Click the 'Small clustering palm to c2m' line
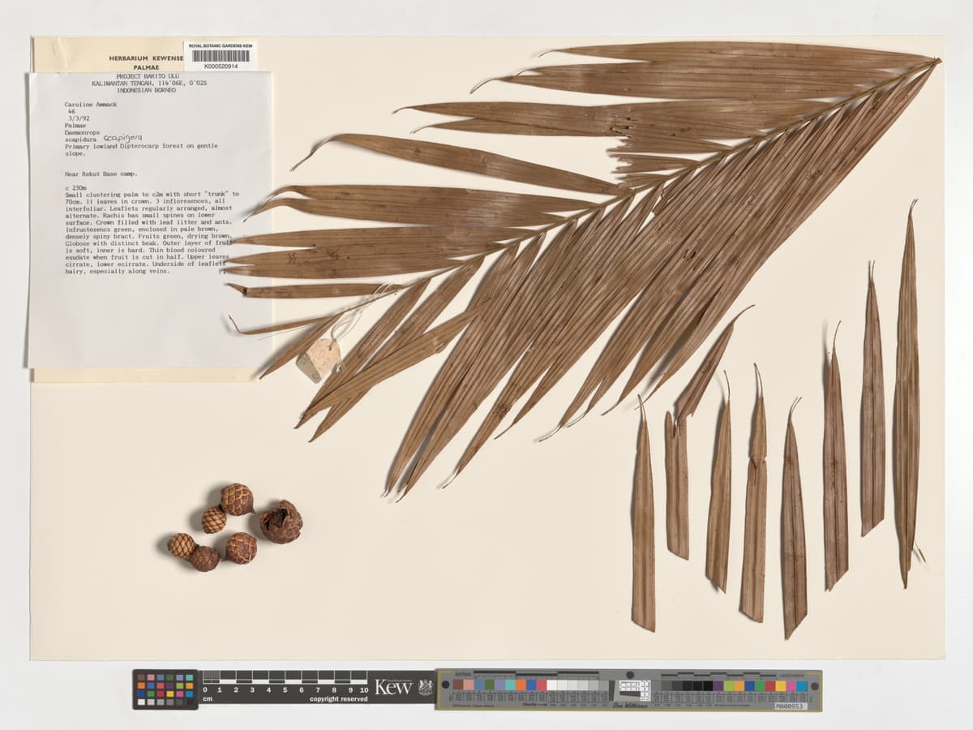 pos(152,195)
